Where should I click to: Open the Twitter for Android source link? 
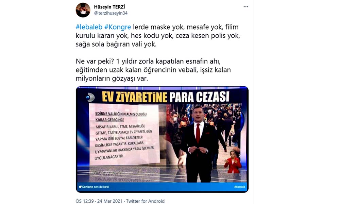pos(145,201)
